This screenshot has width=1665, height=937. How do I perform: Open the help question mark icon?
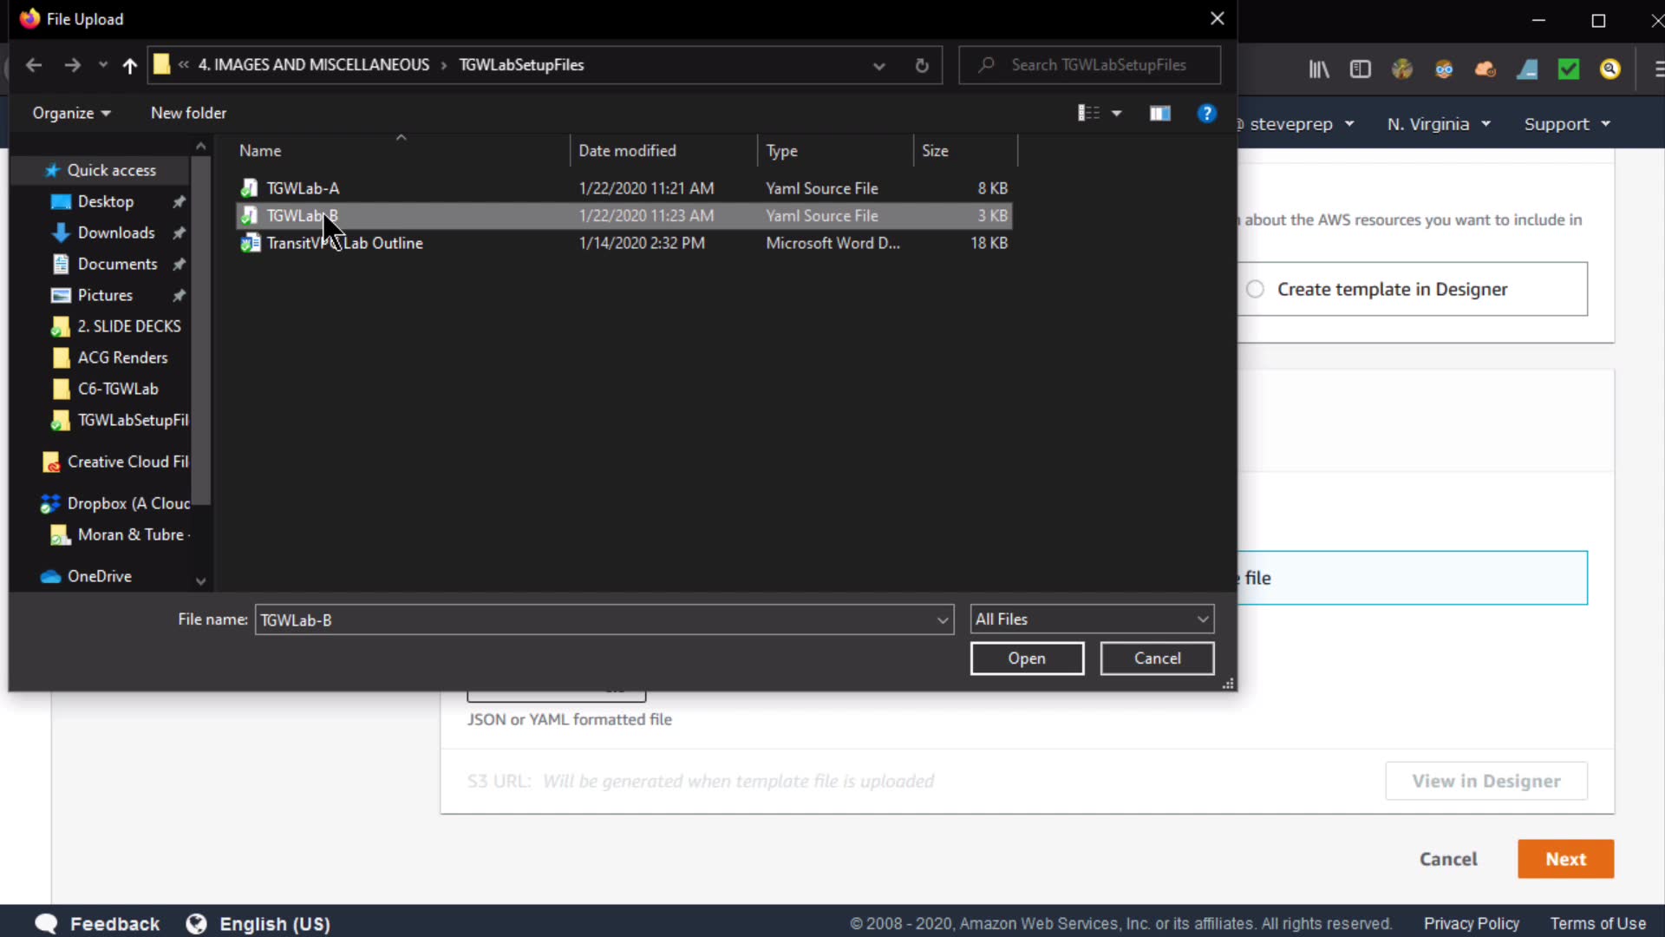(x=1206, y=113)
